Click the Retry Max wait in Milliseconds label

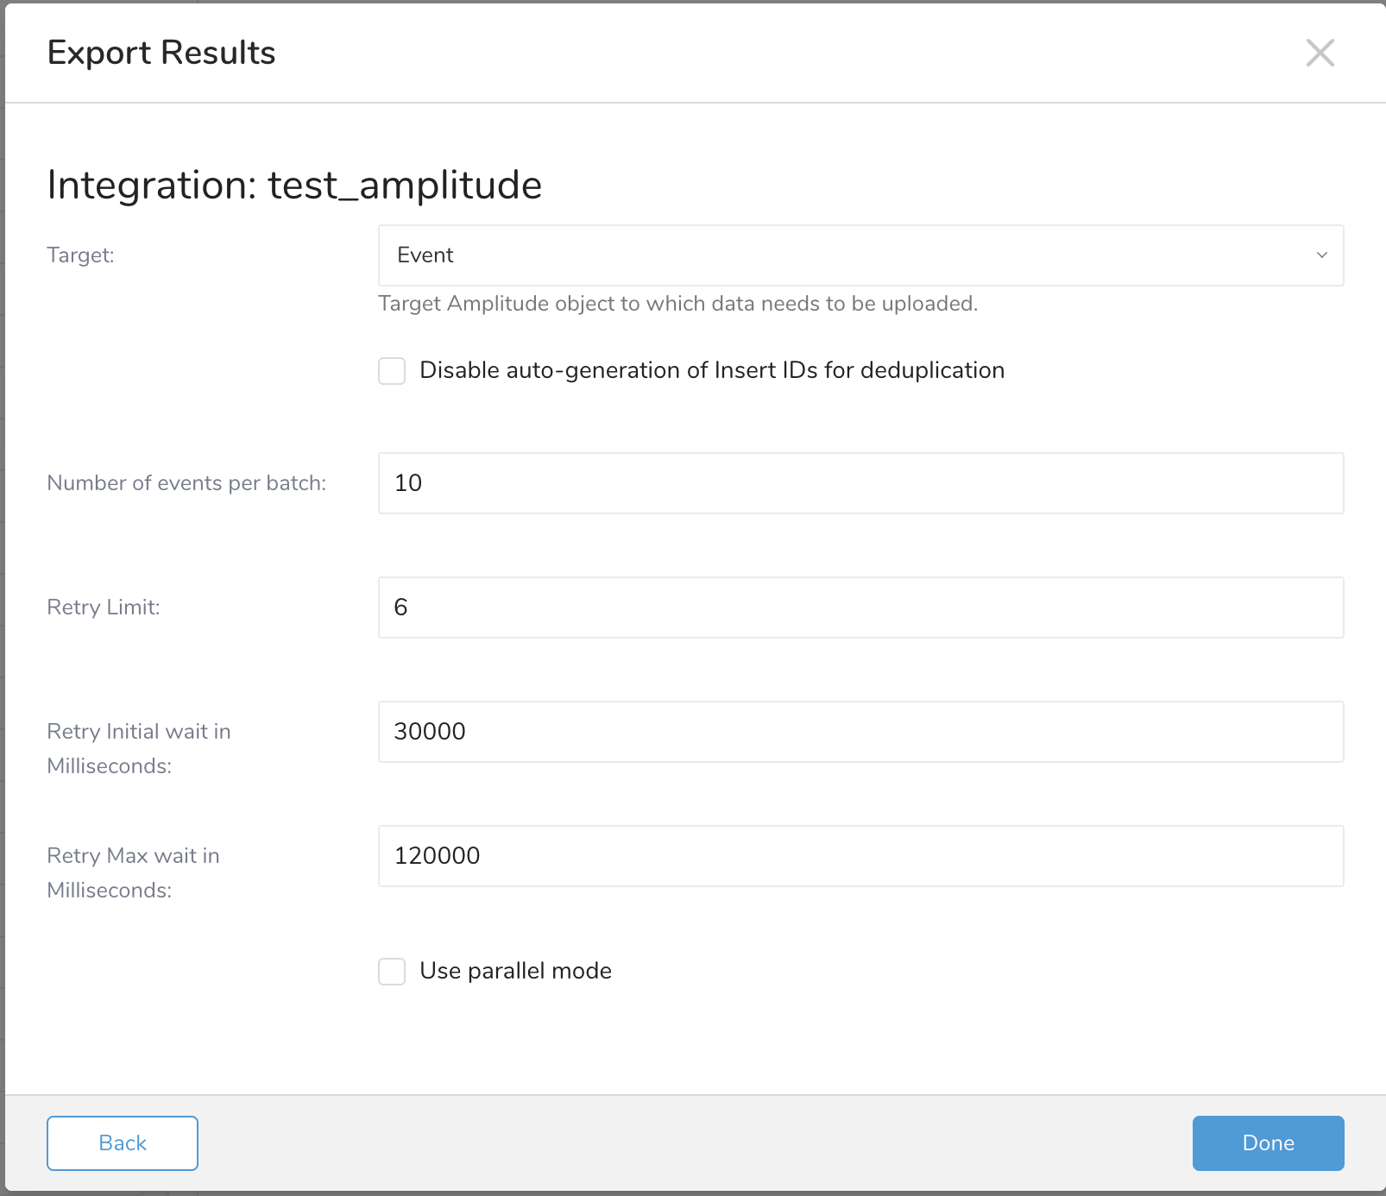pyautogui.click(x=133, y=872)
